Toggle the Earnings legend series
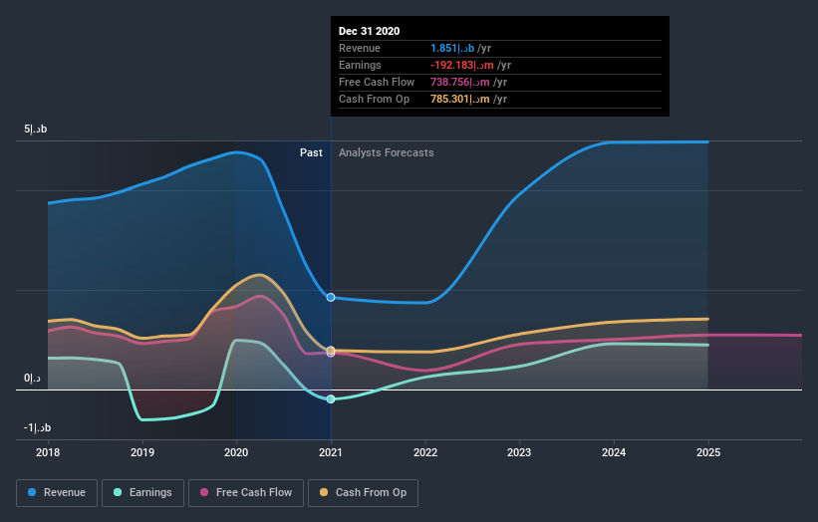The width and height of the screenshot is (818, 522). [142, 493]
